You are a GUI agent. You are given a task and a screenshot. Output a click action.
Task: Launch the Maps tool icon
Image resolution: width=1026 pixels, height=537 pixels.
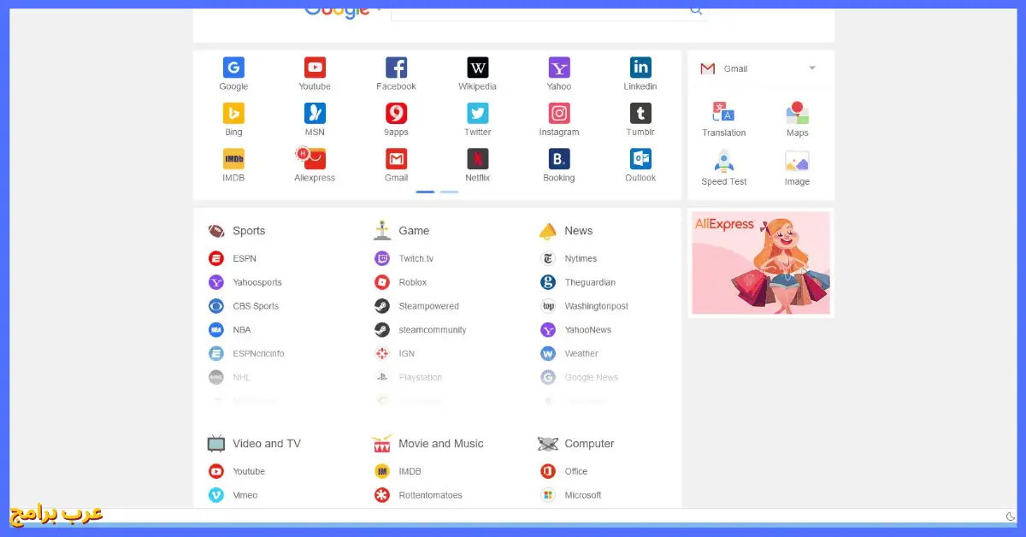point(797,113)
